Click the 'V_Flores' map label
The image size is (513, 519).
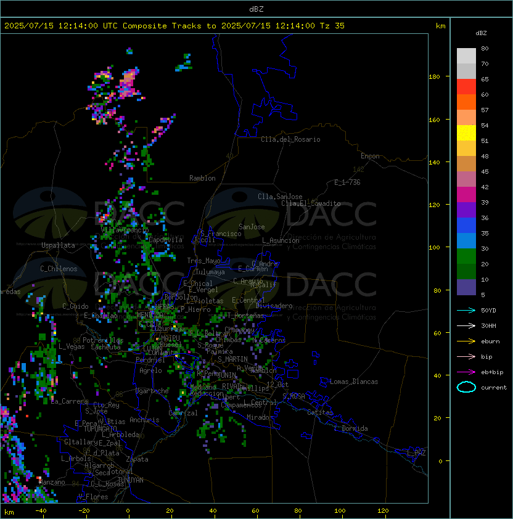(x=93, y=497)
